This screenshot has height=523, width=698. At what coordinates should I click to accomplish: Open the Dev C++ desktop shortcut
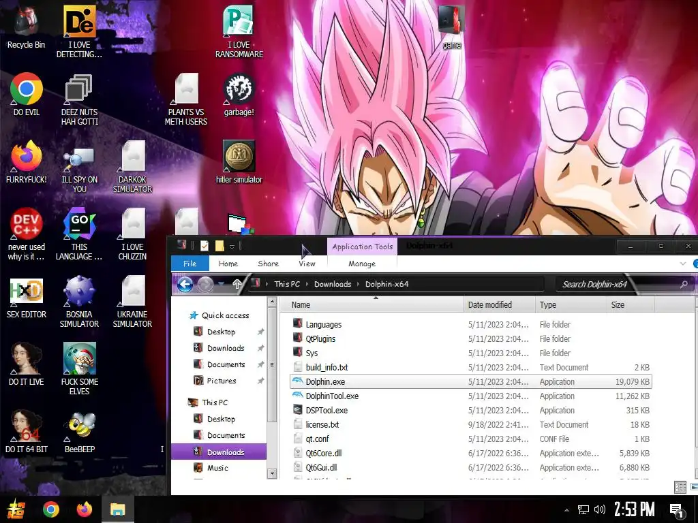pyautogui.click(x=27, y=223)
